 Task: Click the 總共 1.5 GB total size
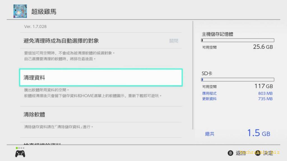[238, 134]
